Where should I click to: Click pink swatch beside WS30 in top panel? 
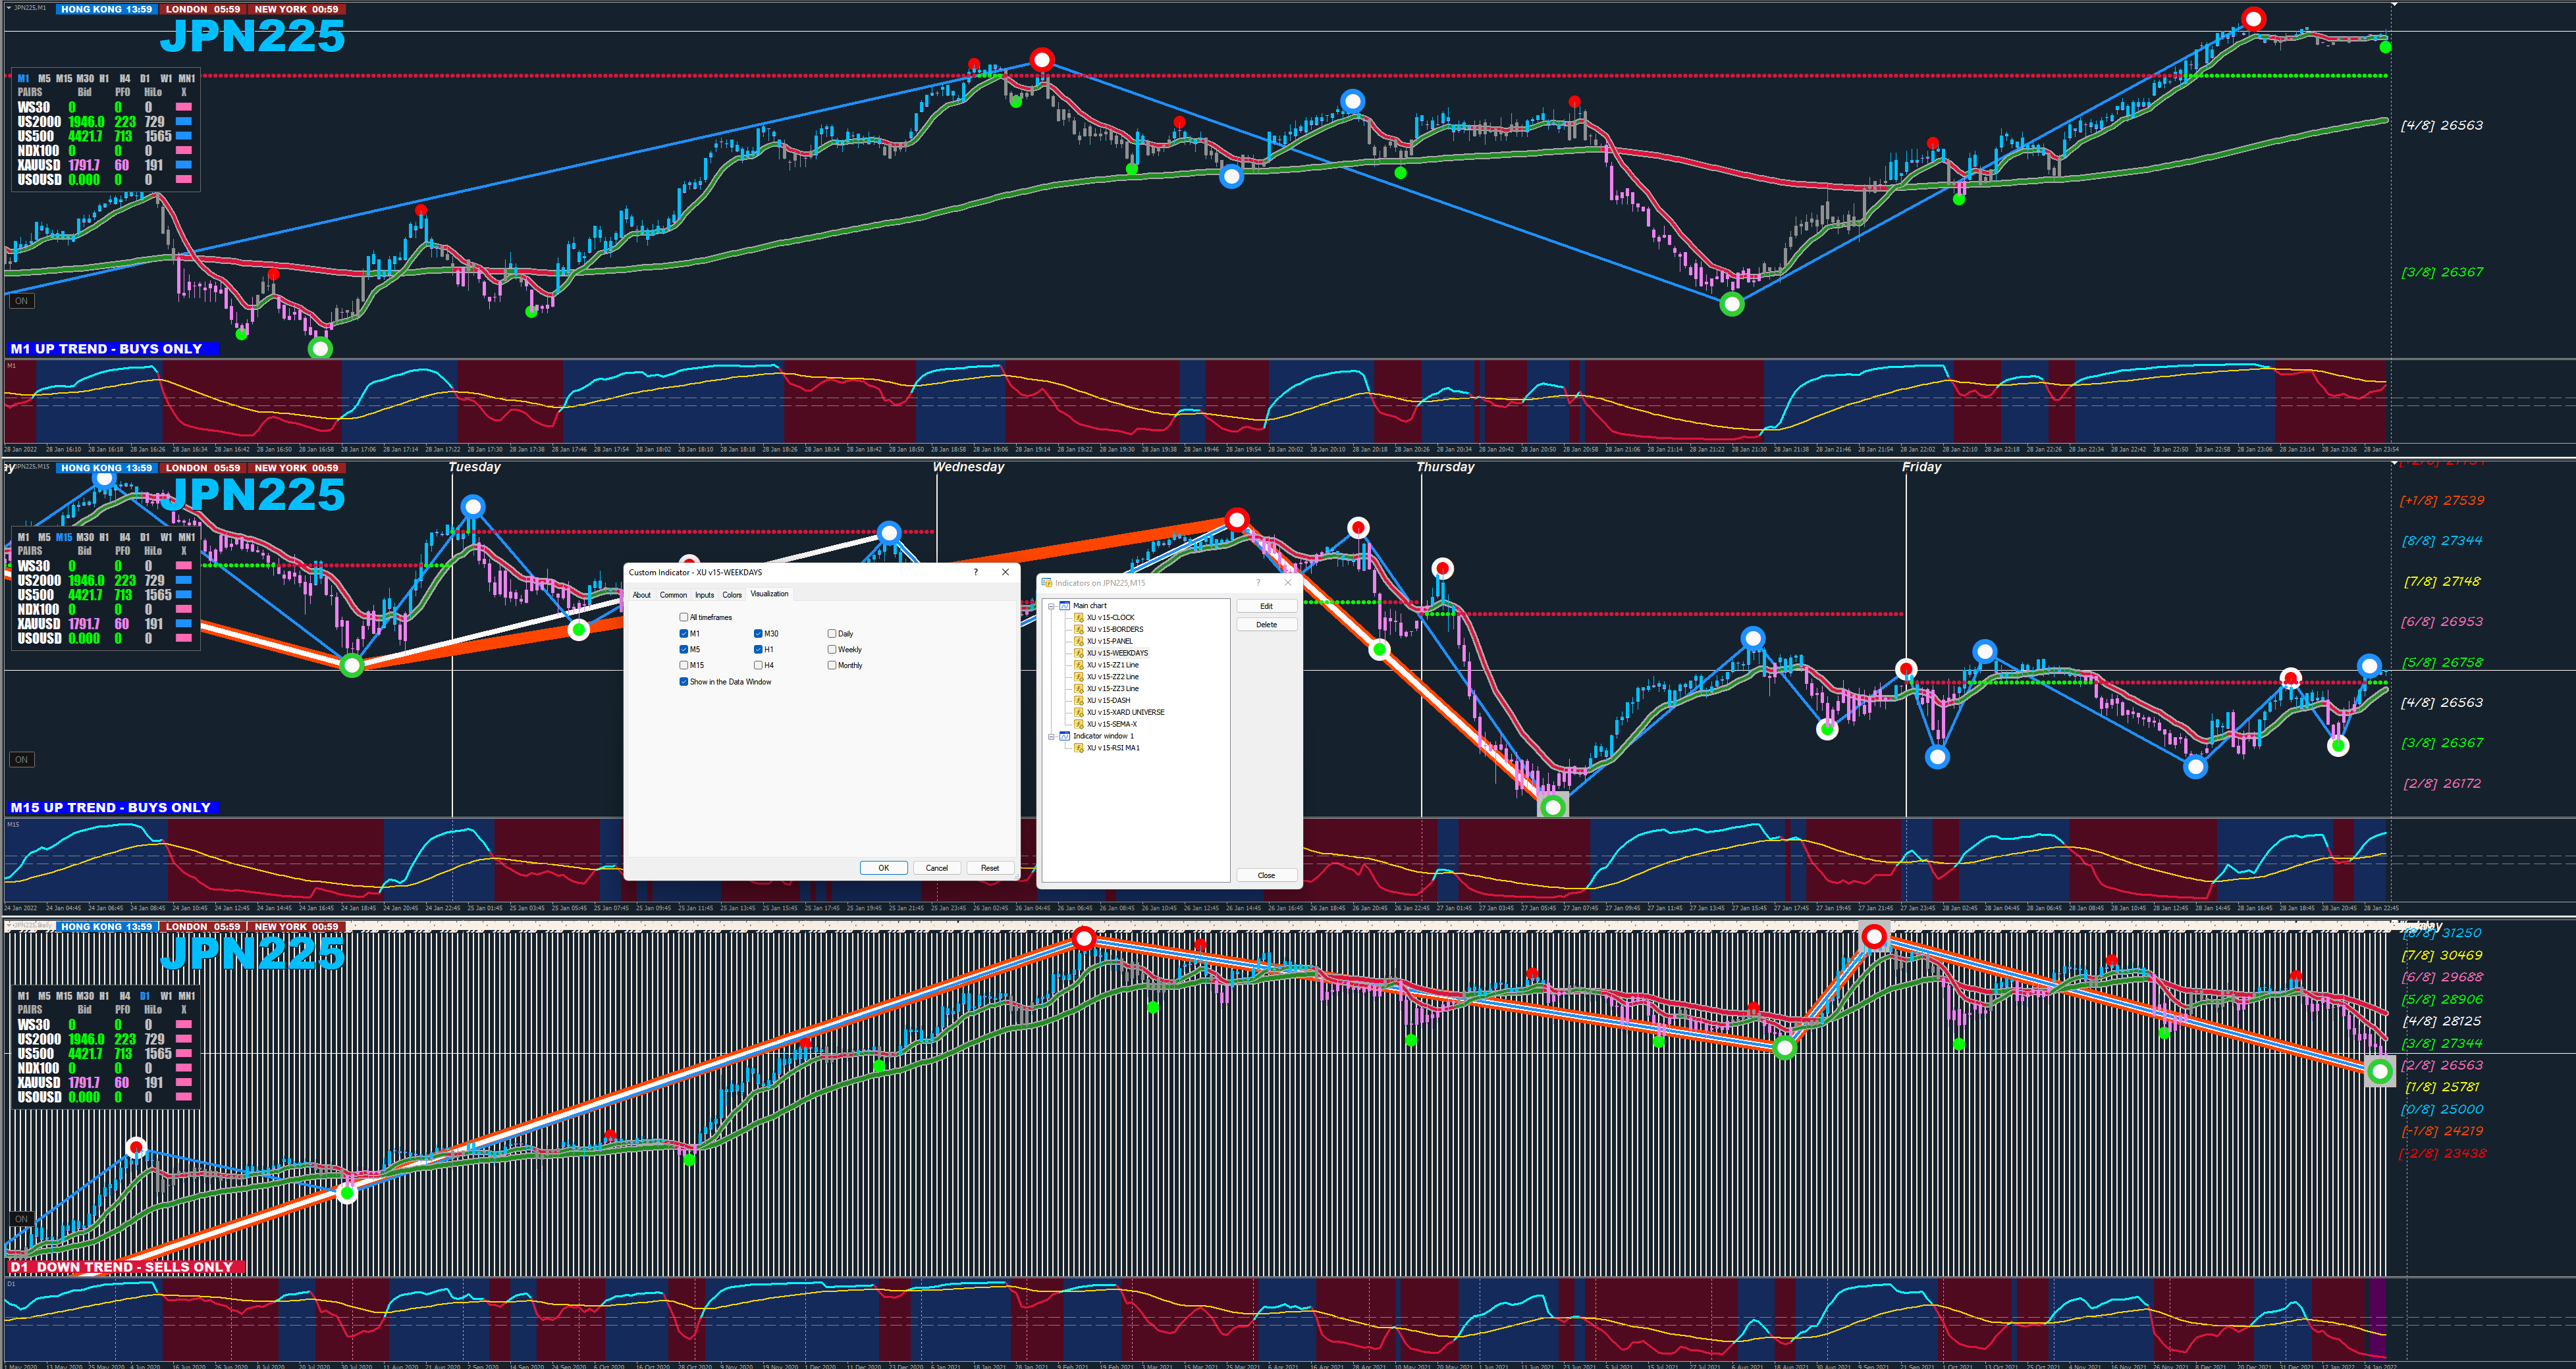[184, 107]
